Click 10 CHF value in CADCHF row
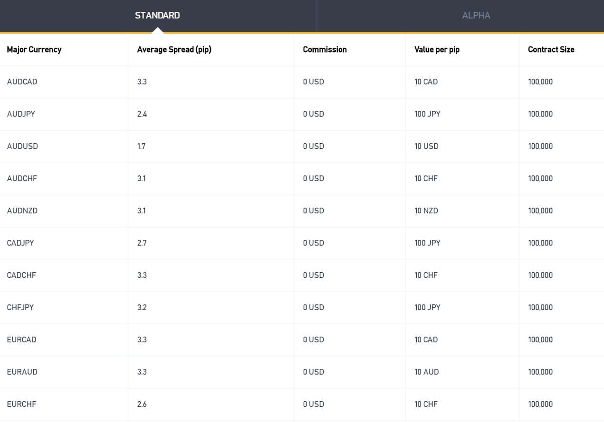This screenshot has width=604, height=422. (426, 275)
